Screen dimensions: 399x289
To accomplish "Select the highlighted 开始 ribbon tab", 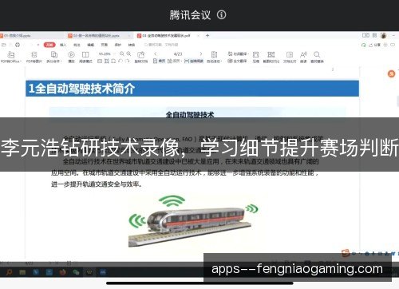I will [x=49, y=45].
